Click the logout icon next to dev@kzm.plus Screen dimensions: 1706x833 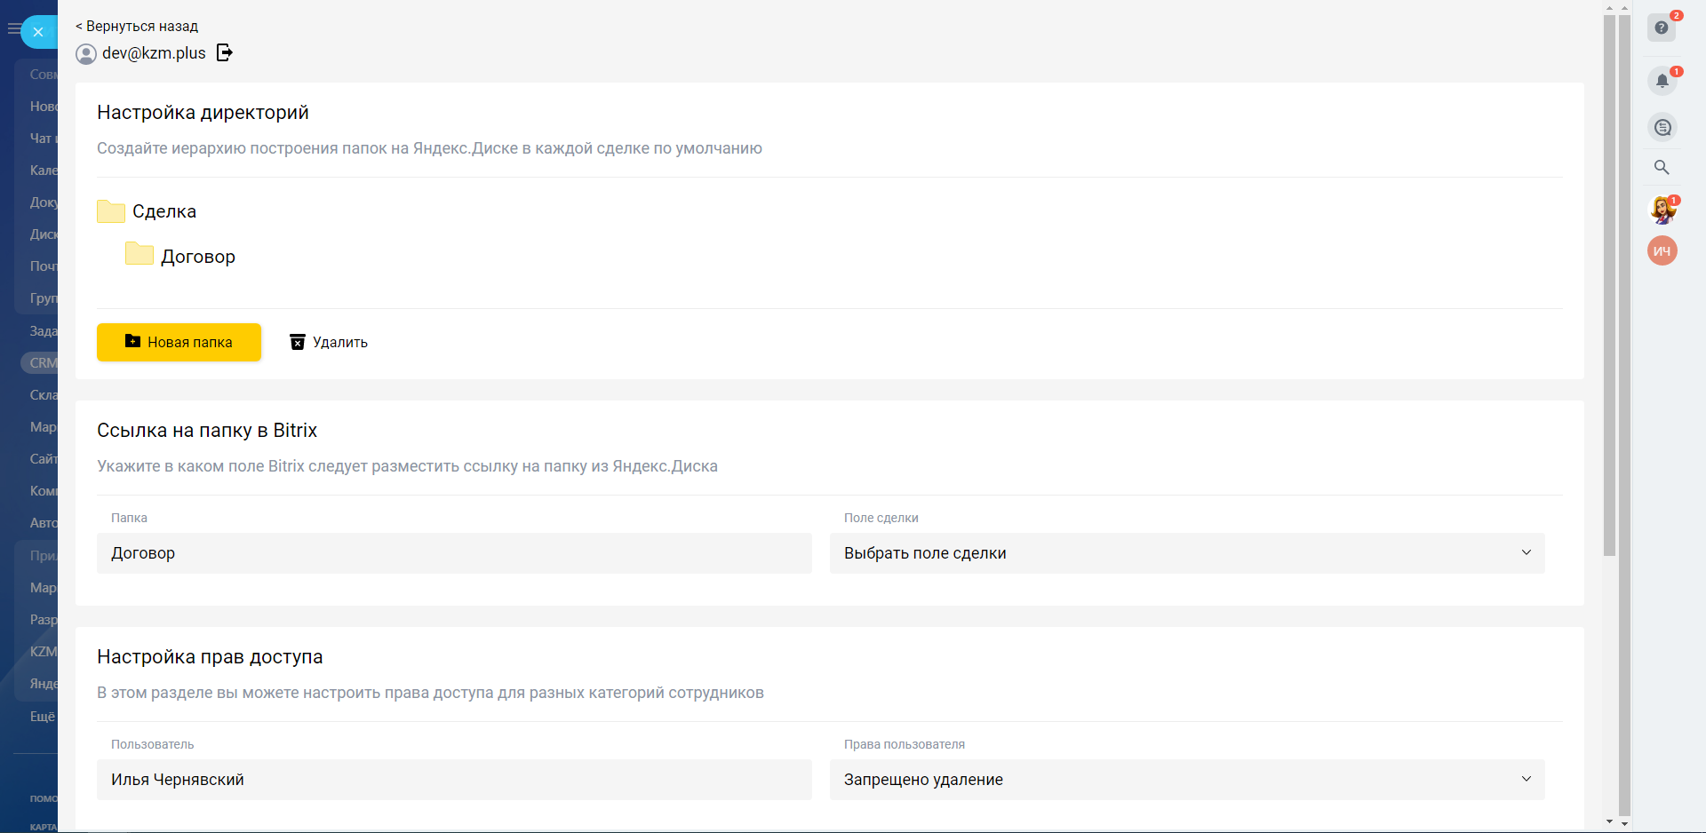[x=225, y=53]
